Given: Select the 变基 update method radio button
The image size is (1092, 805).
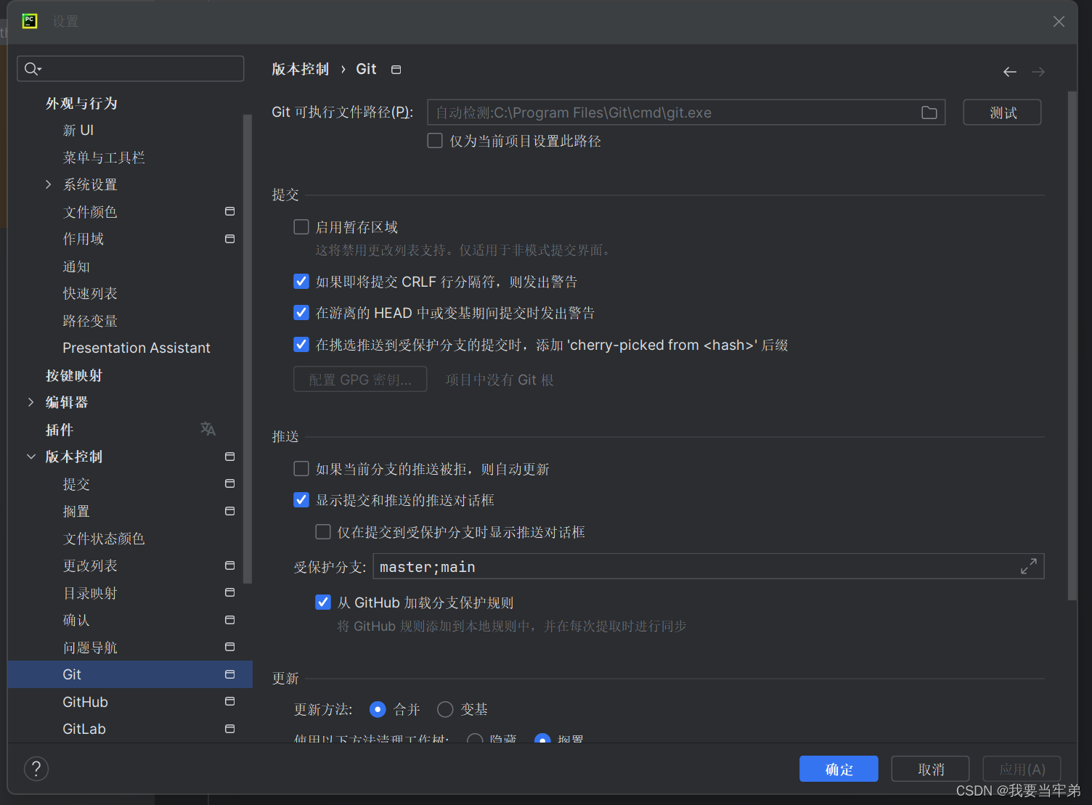Looking at the screenshot, I should tap(445, 709).
